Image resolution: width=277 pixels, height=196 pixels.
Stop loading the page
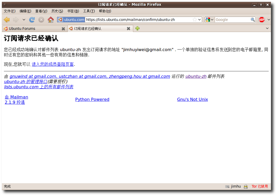pyautogui.click(x=41, y=20)
